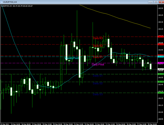Click the 15 Dec 16:00 time label
The width and height of the screenshot is (164, 125).
pyautogui.click(x=16, y=124)
